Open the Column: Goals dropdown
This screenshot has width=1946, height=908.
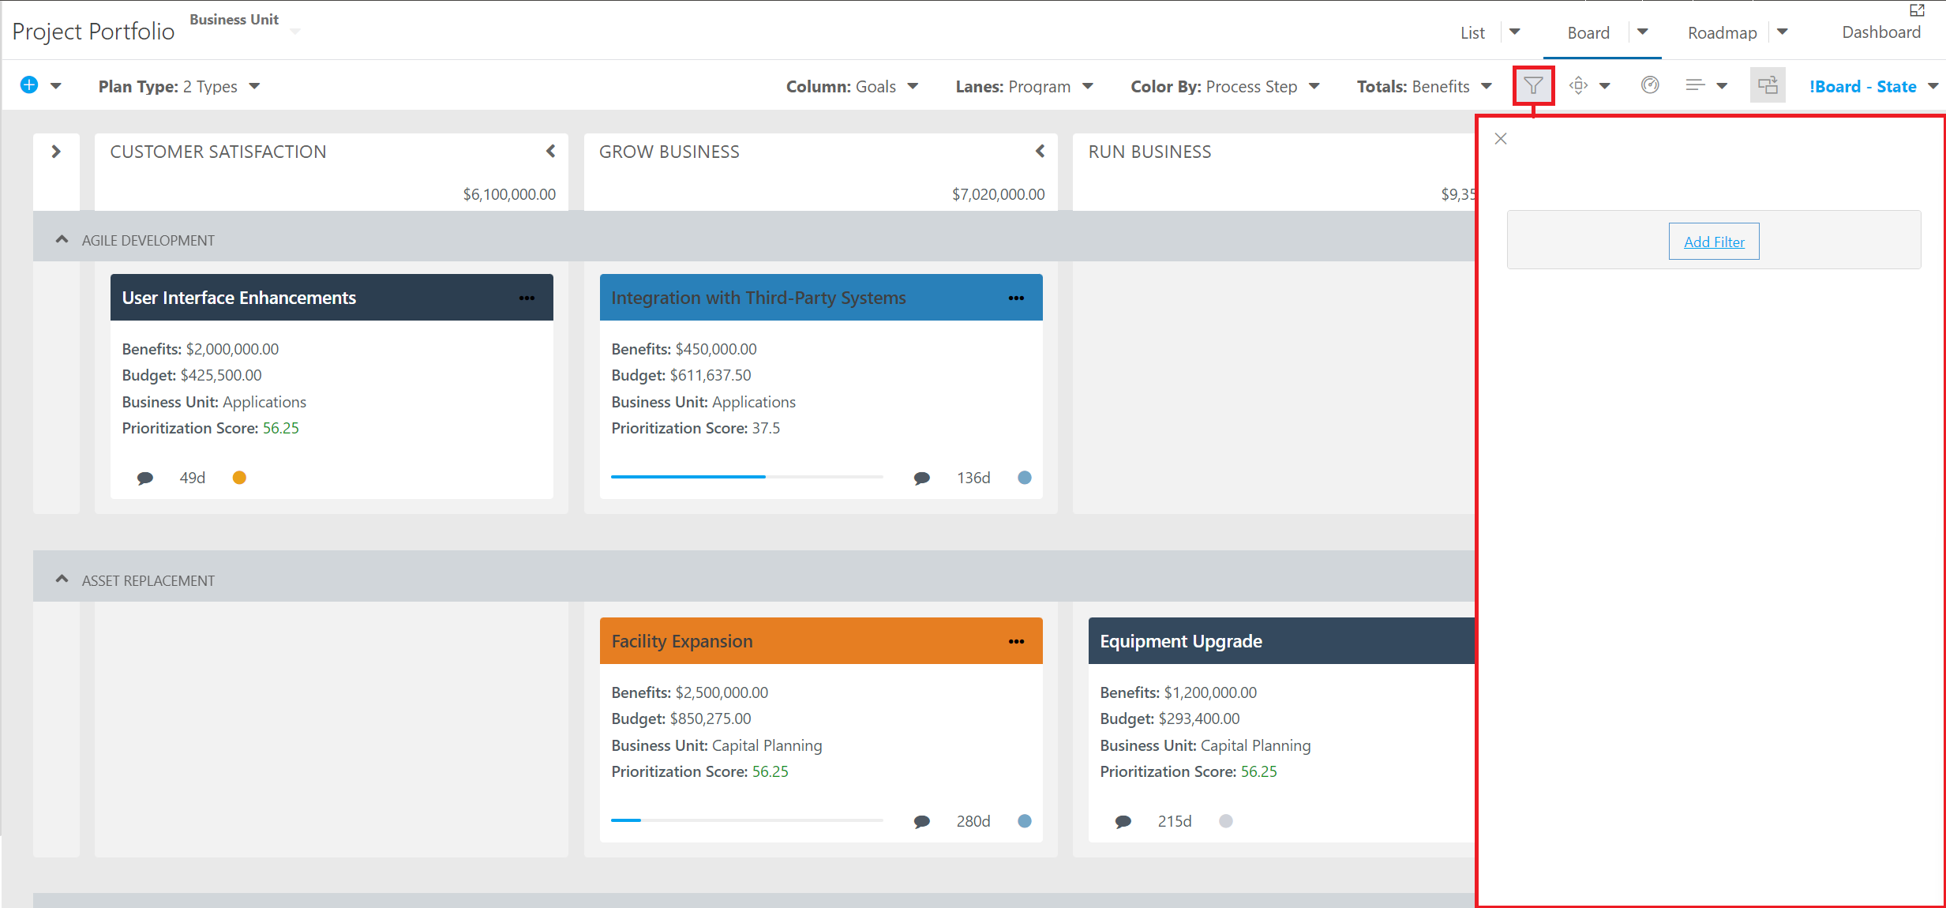[853, 86]
